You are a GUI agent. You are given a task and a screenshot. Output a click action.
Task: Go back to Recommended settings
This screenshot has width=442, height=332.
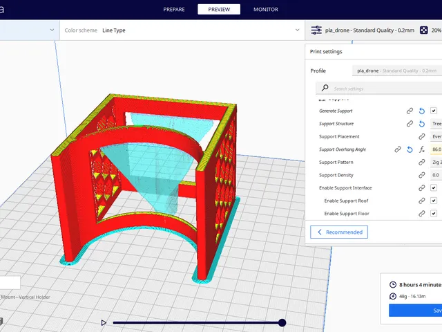pos(339,232)
